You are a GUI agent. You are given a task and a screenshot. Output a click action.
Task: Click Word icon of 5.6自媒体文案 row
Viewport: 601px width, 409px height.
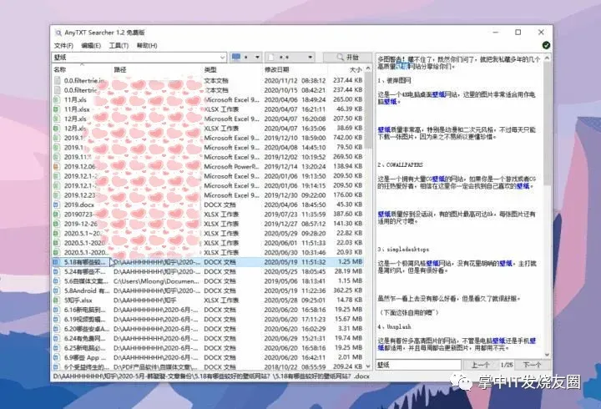[x=57, y=281]
